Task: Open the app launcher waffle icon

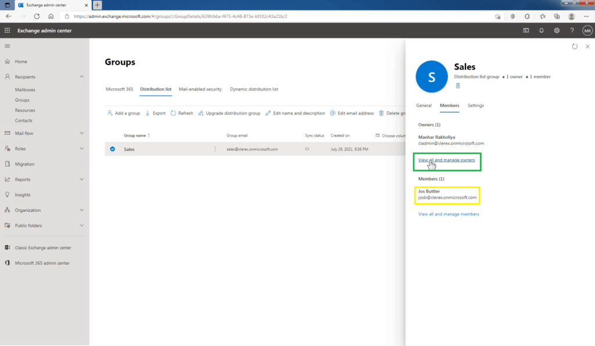Action: click(7, 30)
